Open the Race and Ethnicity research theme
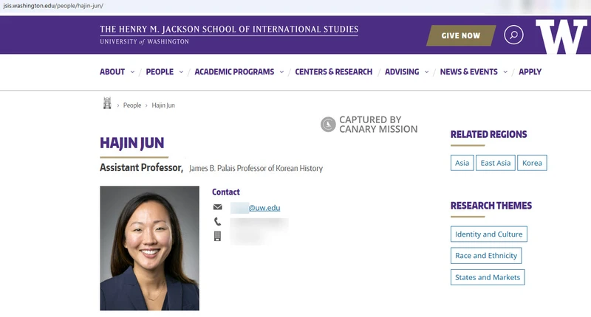Image resolution: width=591 pixels, height=317 pixels. pos(486,256)
